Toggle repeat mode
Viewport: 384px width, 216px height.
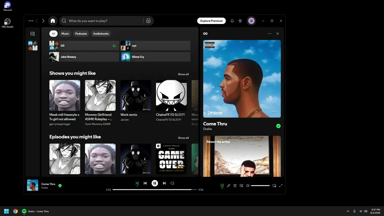click(172, 183)
